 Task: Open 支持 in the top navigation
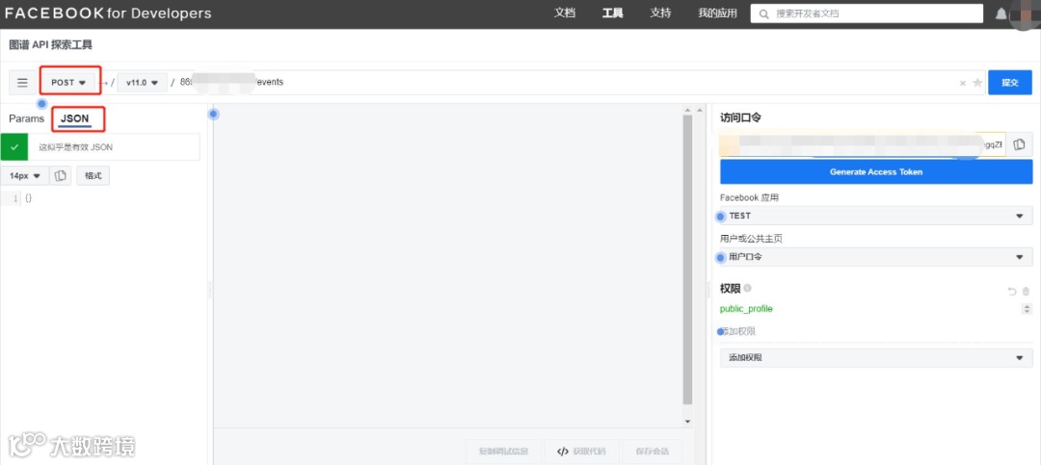coord(660,13)
